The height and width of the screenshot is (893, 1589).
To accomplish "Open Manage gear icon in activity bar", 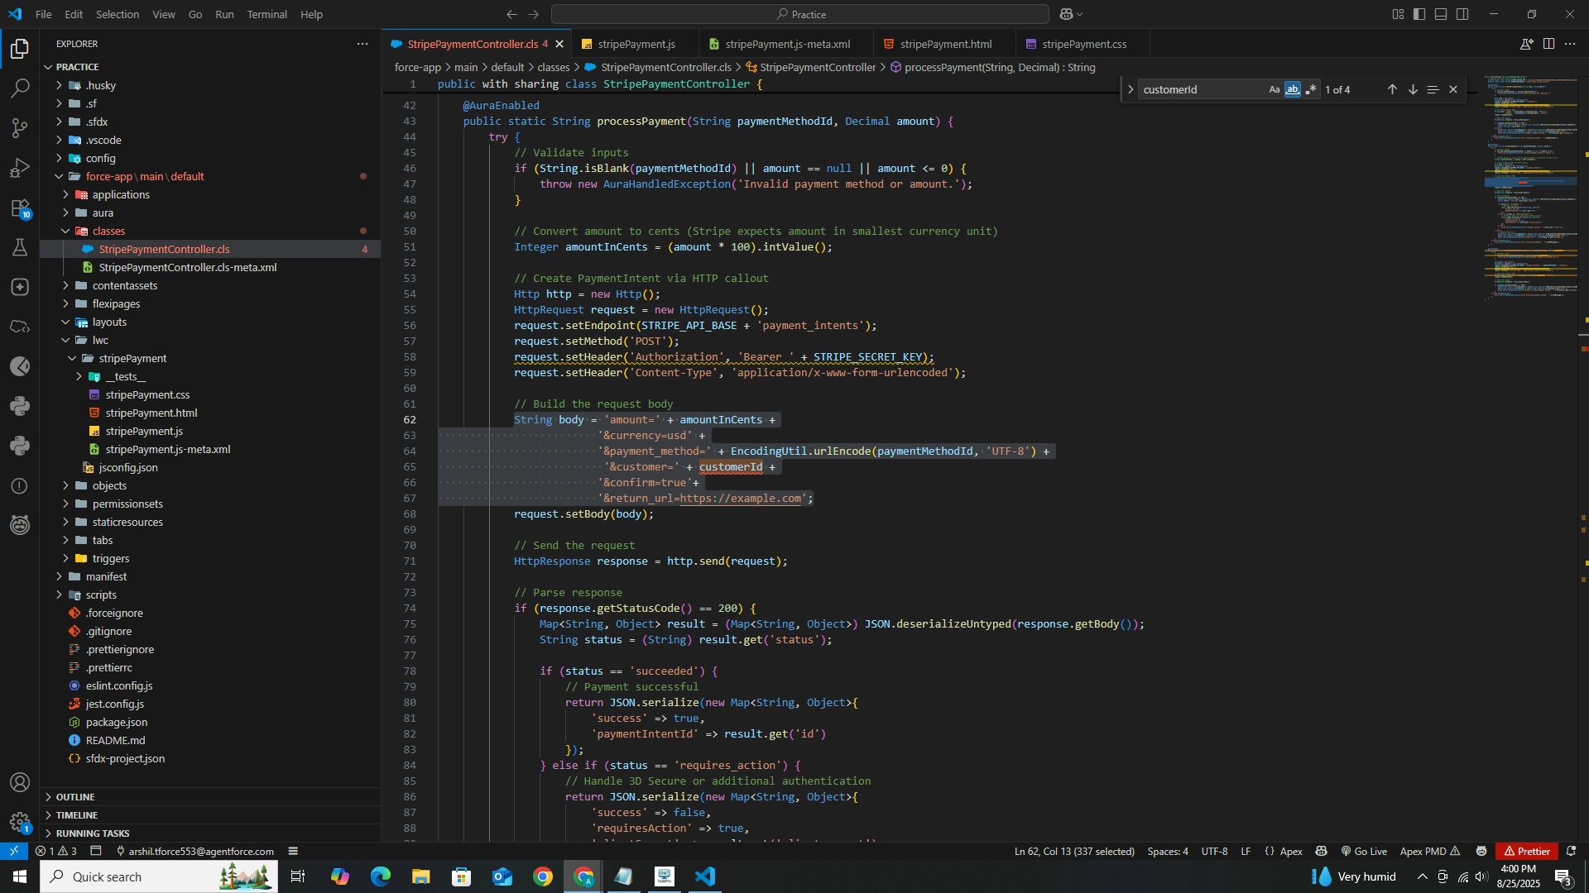I will [20, 822].
